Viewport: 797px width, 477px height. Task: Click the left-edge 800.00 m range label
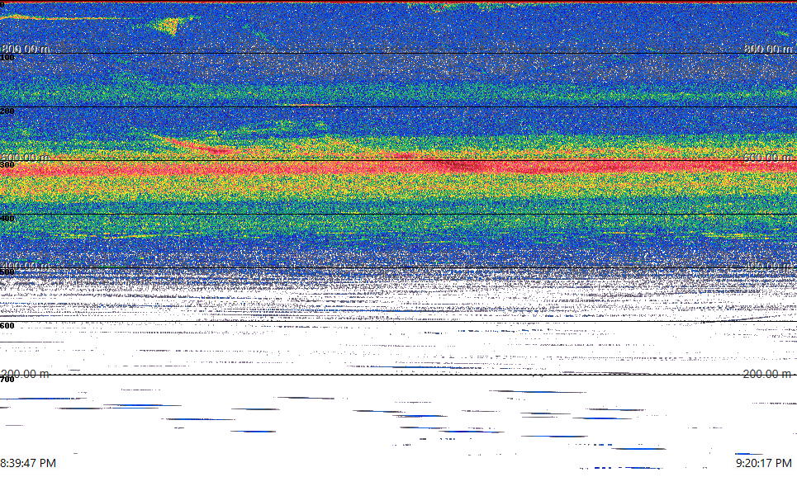tap(26, 49)
